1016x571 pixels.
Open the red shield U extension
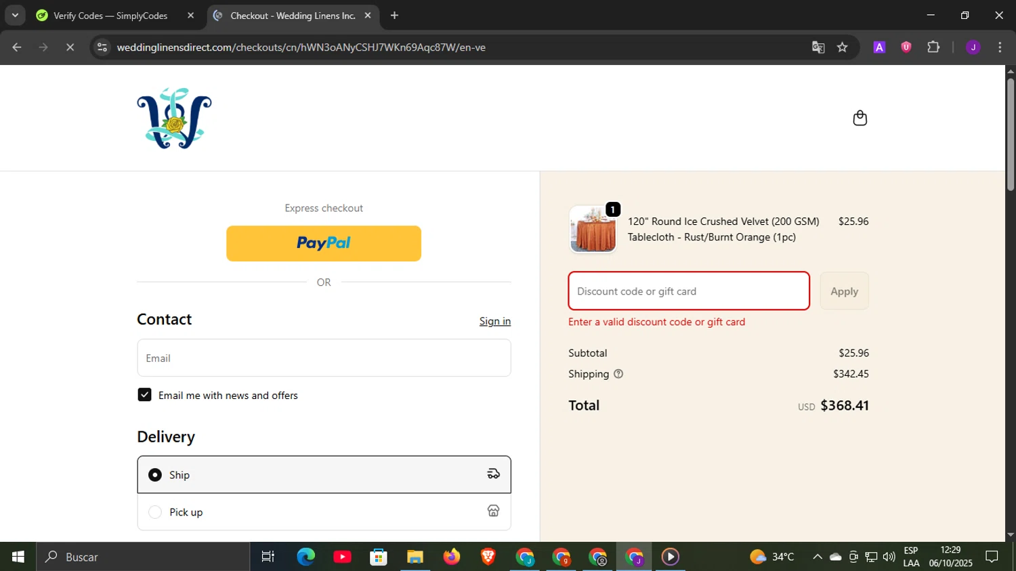pyautogui.click(x=906, y=47)
